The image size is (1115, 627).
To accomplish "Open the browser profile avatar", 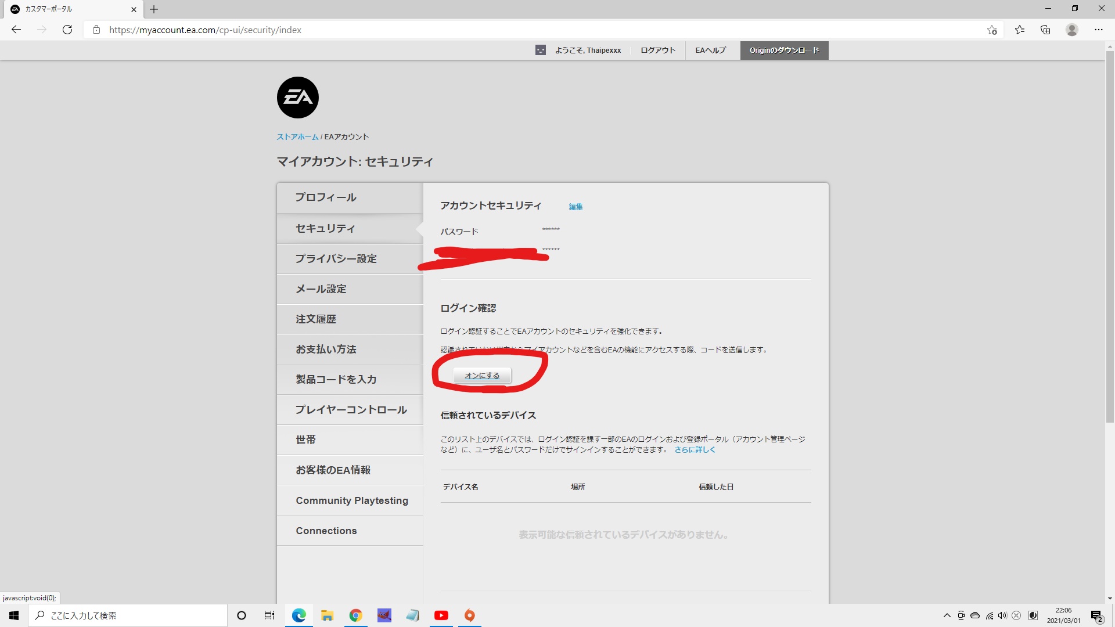I will [x=1072, y=30].
